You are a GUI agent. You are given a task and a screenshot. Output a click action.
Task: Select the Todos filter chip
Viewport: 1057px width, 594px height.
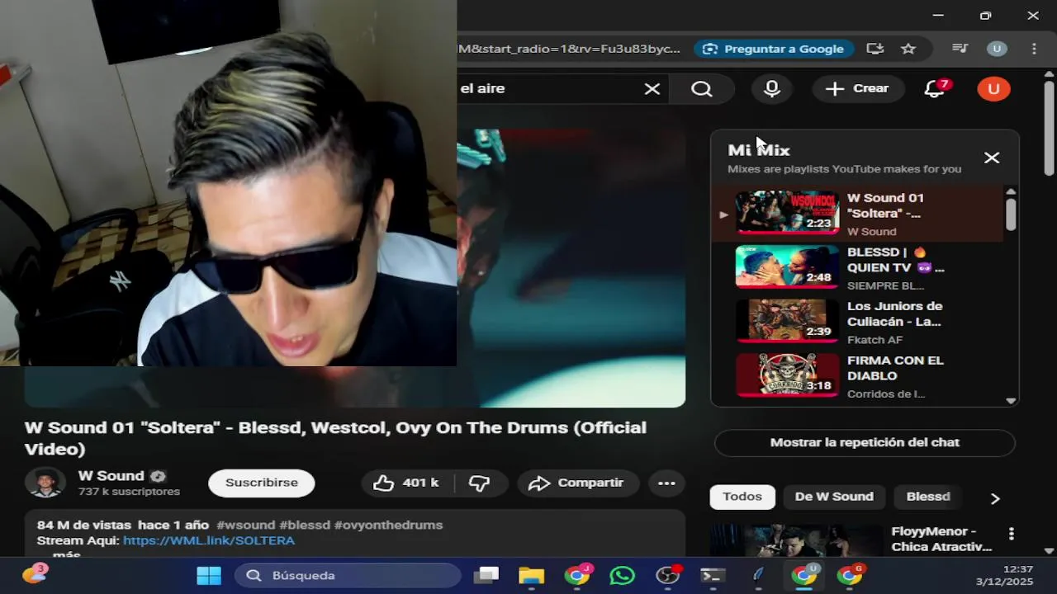[x=742, y=497]
